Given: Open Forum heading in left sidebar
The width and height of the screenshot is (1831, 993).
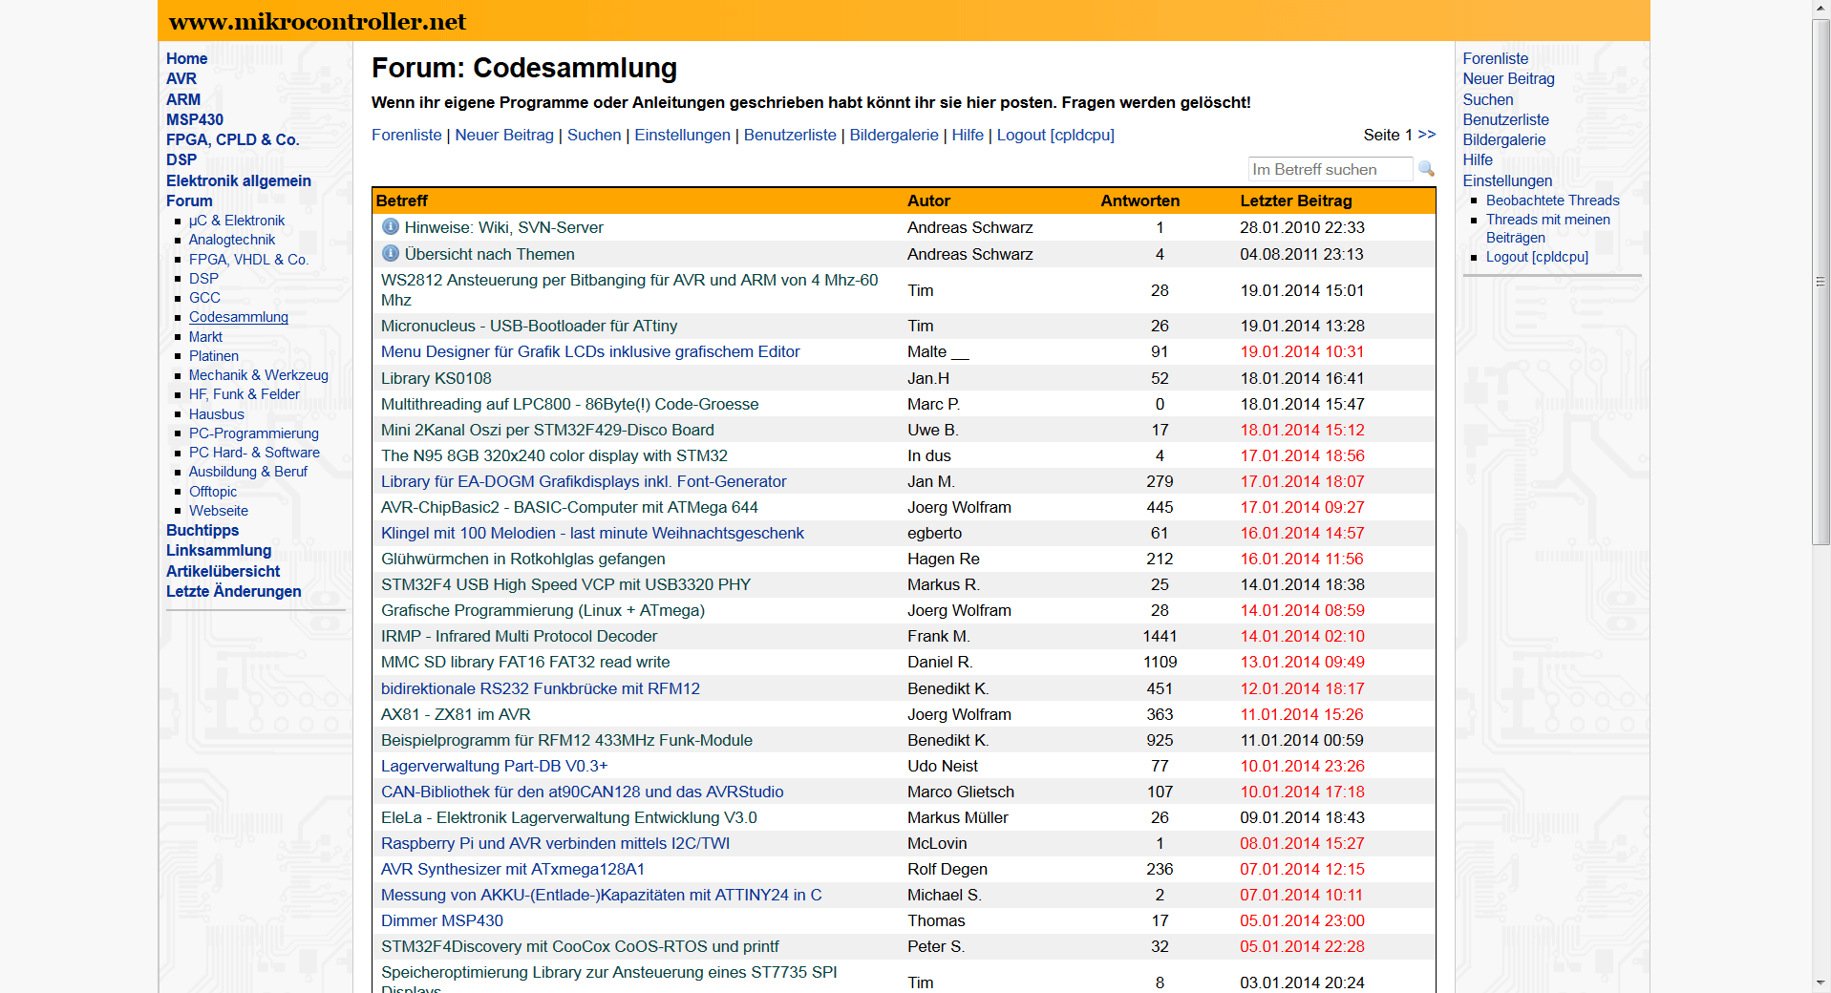Looking at the screenshot, I should (189, 201).
